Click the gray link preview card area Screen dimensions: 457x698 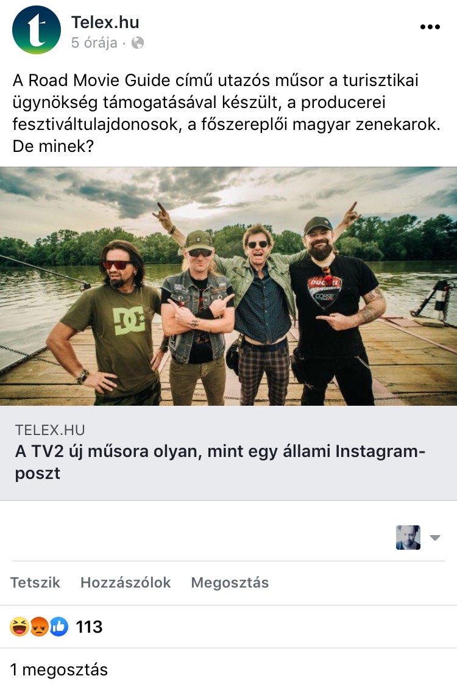(228, 453)
